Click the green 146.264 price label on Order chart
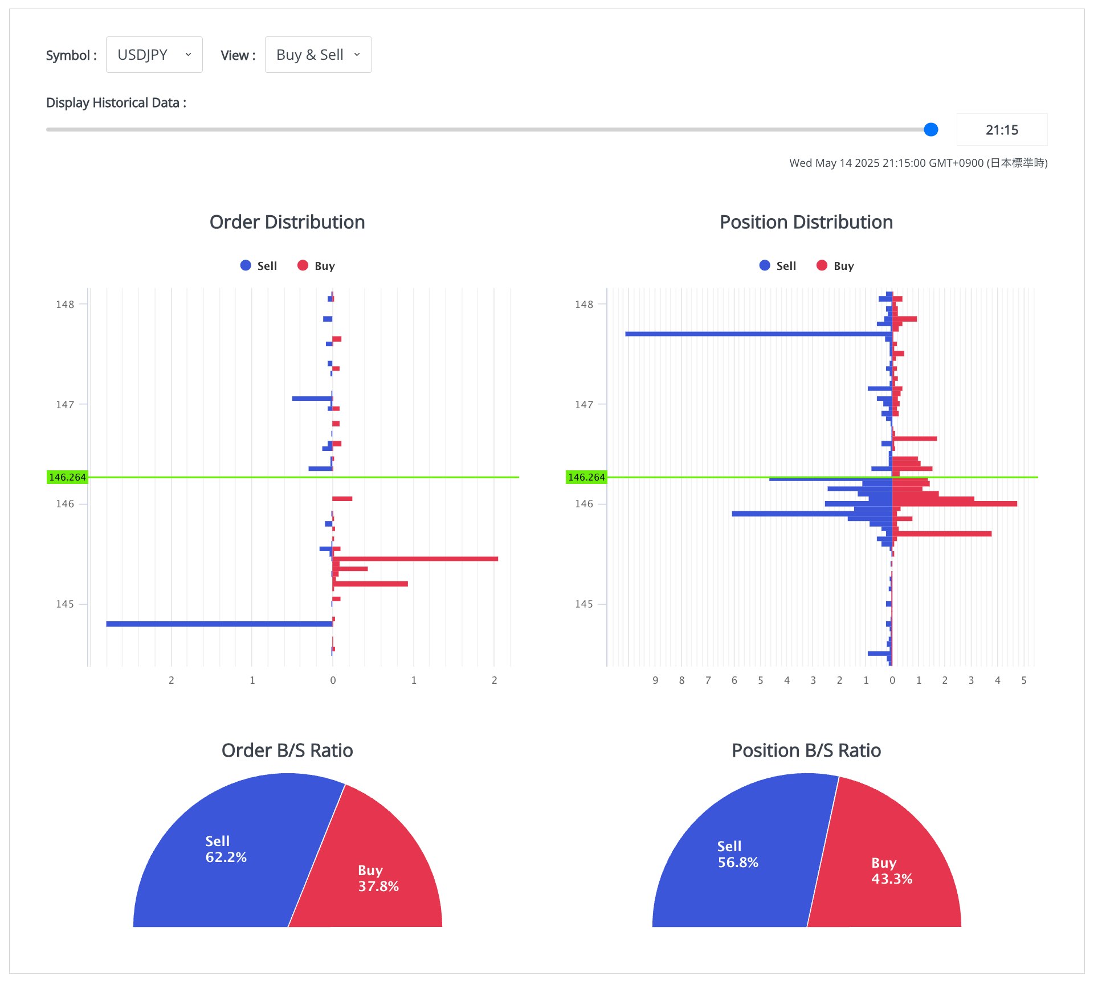 67,477
